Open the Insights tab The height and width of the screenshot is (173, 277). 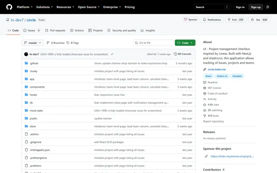click(148, 30)
